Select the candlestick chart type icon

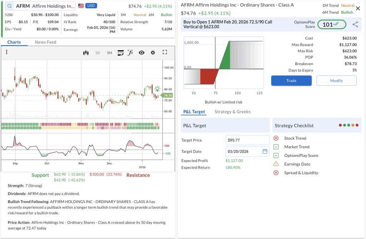tap(85, 53)
